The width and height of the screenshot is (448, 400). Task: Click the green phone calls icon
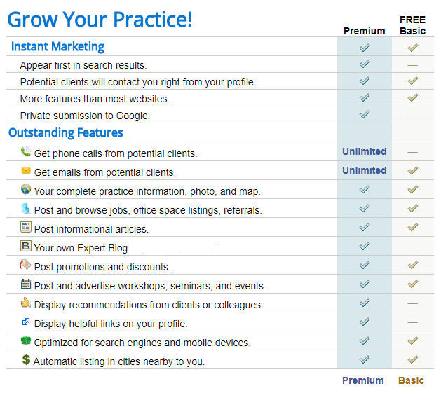[x=26, y=151]
